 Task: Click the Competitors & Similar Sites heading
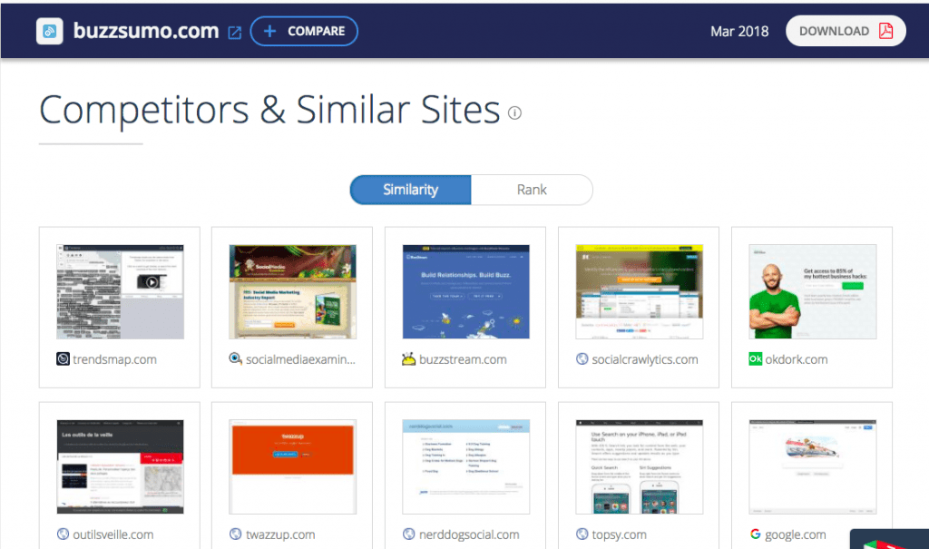pyautogui.click(x=269, y=110)
